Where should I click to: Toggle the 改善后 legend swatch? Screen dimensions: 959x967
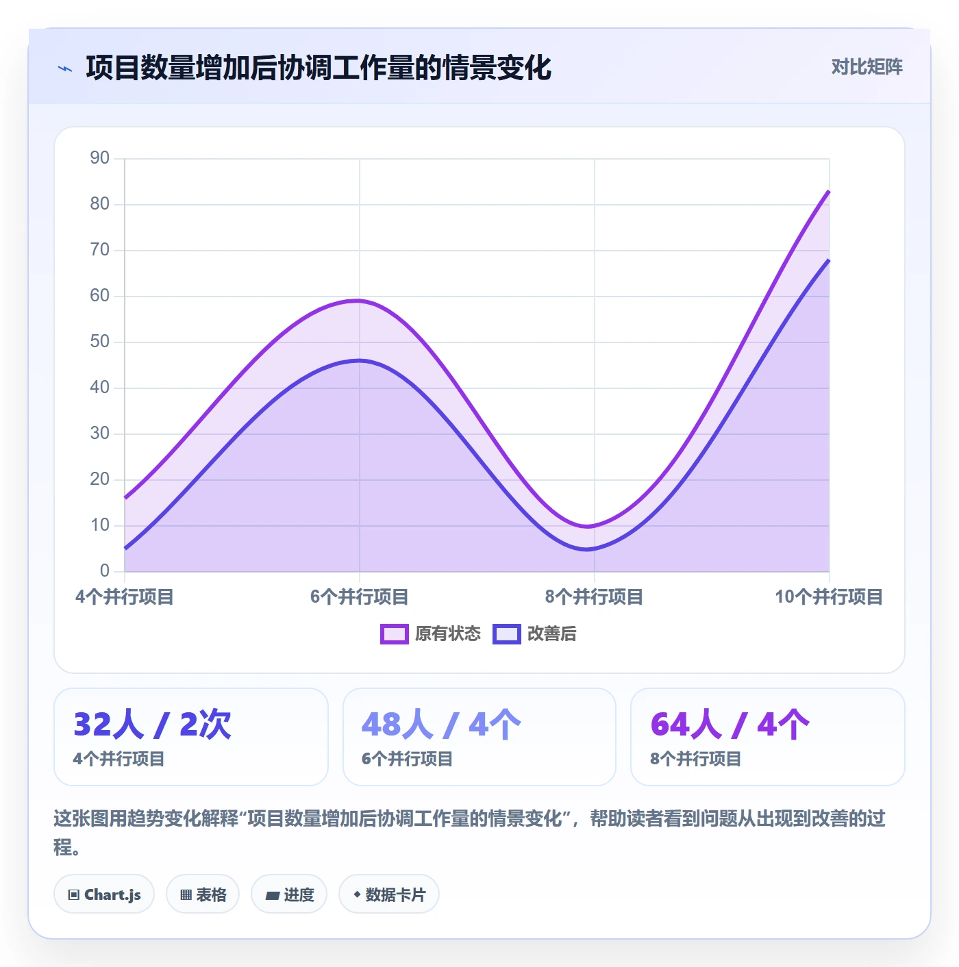click(x=507, y=634)
